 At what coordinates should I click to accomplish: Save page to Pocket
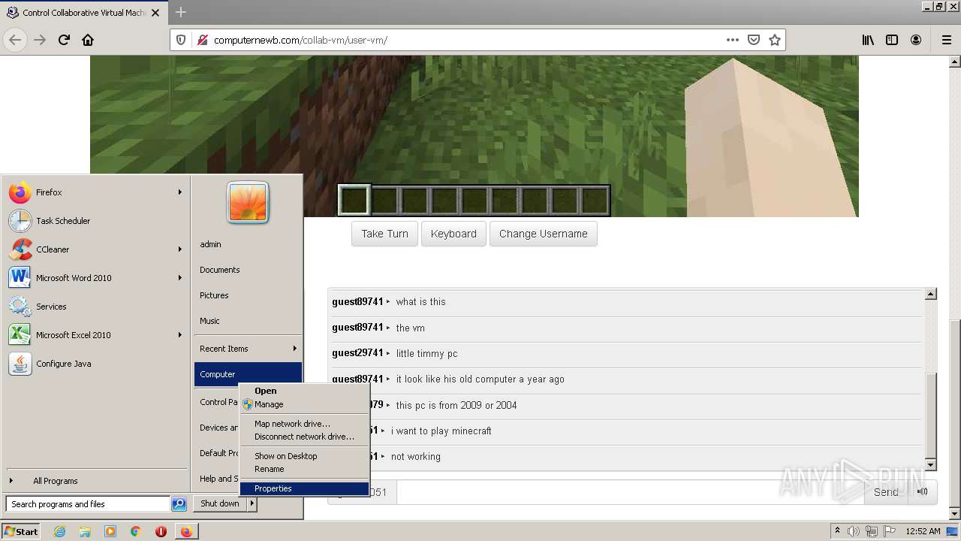pos(754,40)
